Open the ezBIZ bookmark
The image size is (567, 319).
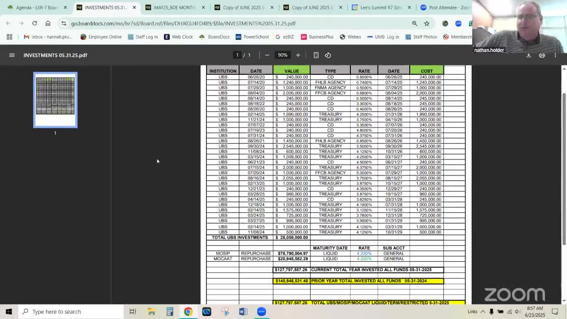click(284, 37)
